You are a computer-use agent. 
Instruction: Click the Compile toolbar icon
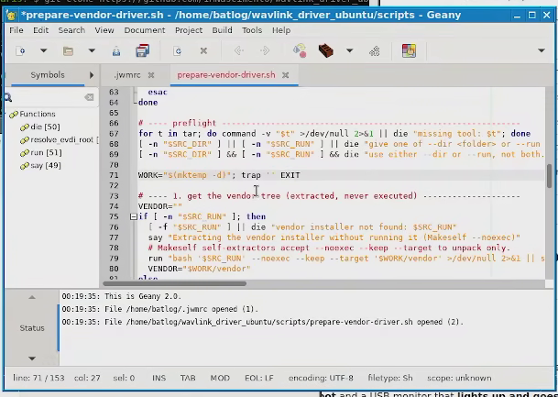300,50
